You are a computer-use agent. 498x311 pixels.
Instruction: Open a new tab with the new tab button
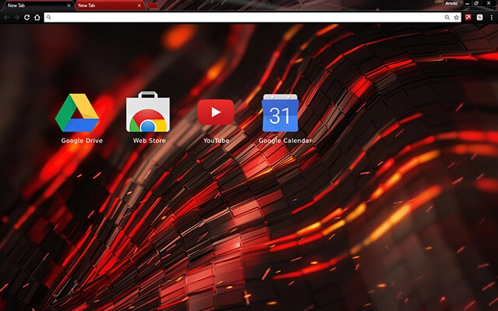coord(153,5)
